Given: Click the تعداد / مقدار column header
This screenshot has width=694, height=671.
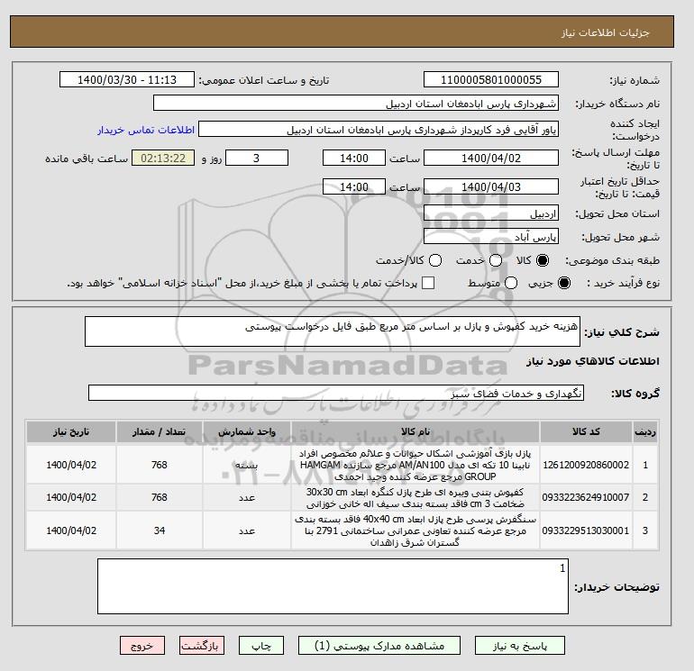Looking at the screenshot, I should (160, 431).
